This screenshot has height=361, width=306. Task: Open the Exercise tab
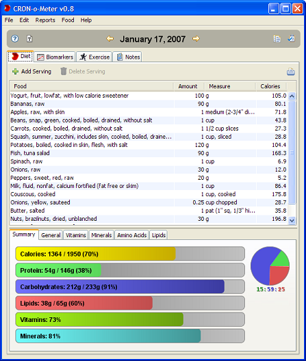pyautogui.click(x=94, y=57)
